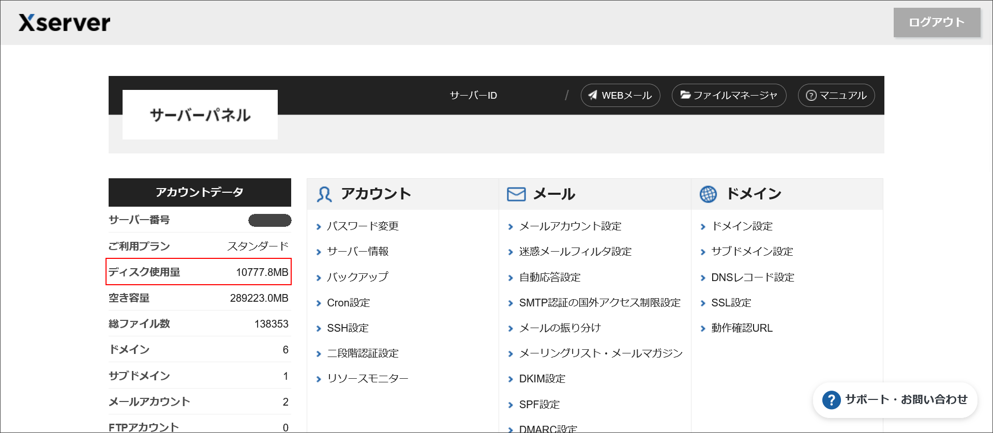Open パスワード変更 link
This screenshot has width=993, height=433.
pos(363,226)
